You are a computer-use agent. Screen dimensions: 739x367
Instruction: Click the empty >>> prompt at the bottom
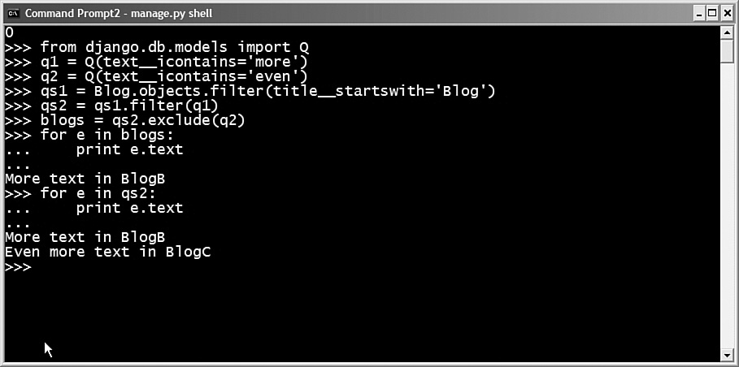[18, 267]
